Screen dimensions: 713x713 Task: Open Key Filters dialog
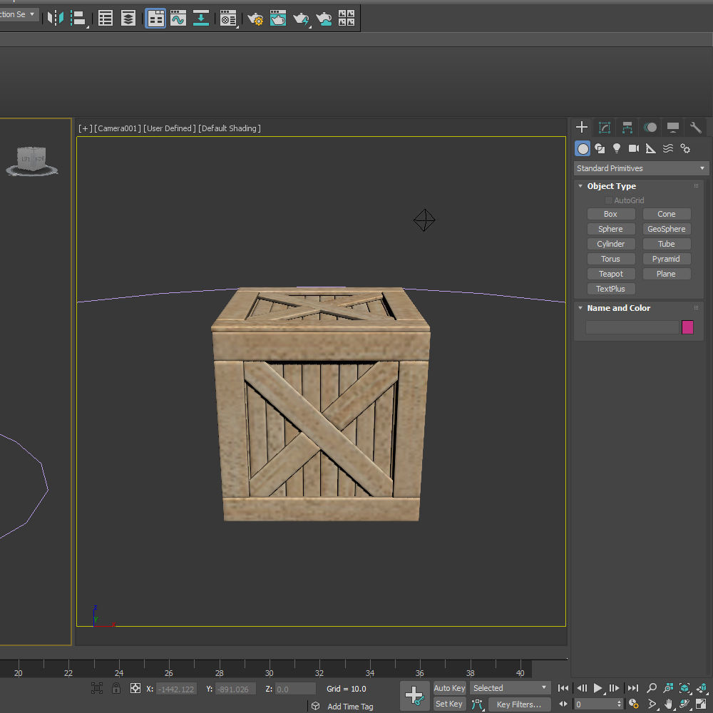pyautogui.click(x=519, y=704)
